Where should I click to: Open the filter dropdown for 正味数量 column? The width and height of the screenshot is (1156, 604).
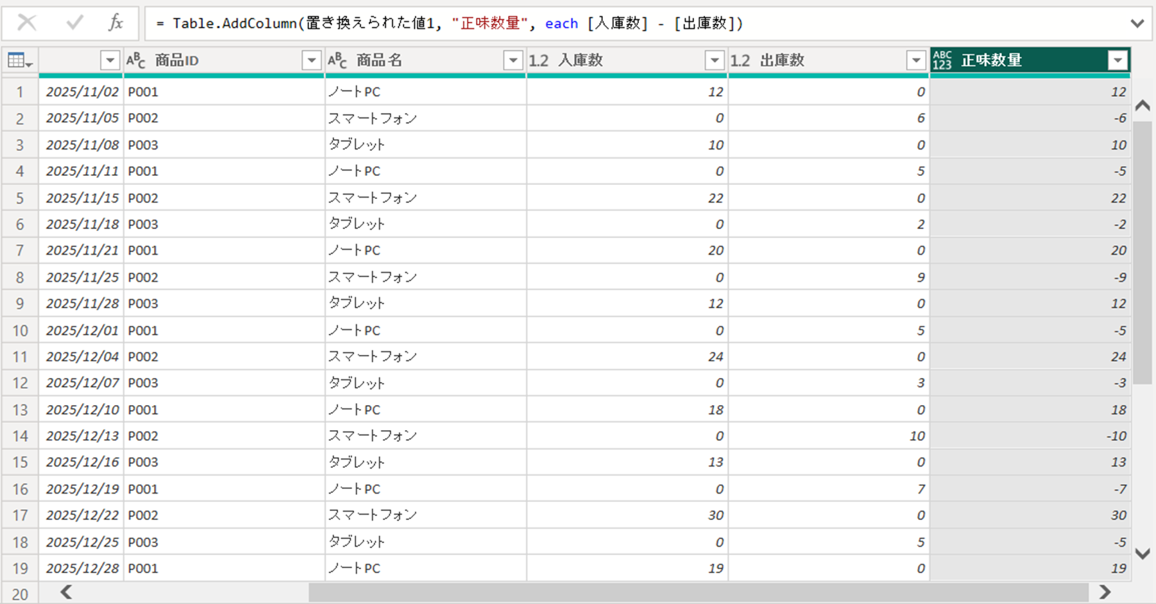(x=1118, y=60)
